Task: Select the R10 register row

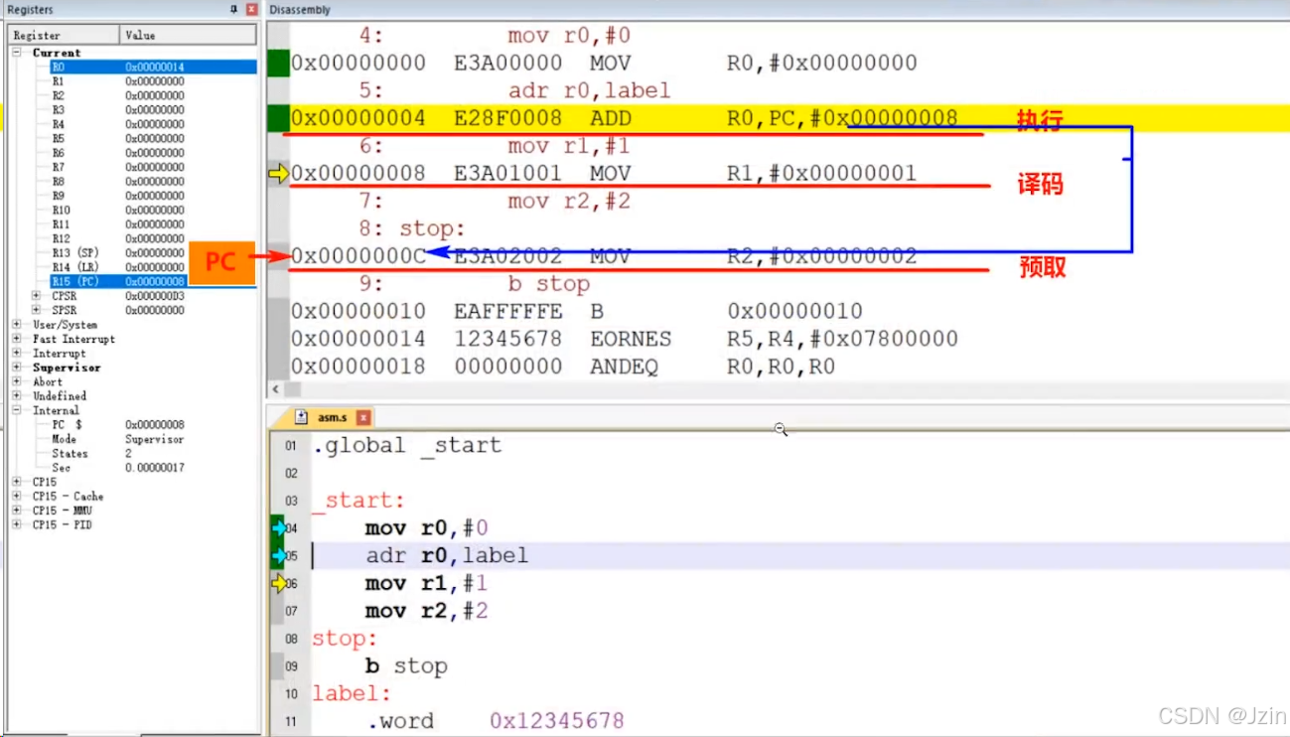Action: click(x=154, y=210)
